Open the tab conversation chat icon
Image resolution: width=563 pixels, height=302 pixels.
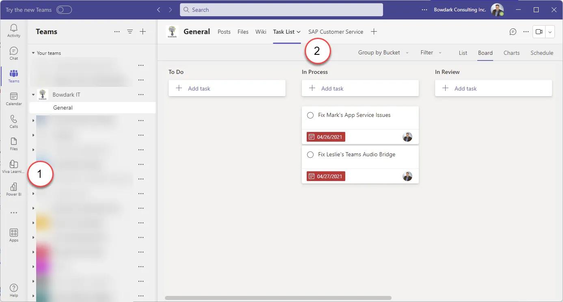coord(513,32)
